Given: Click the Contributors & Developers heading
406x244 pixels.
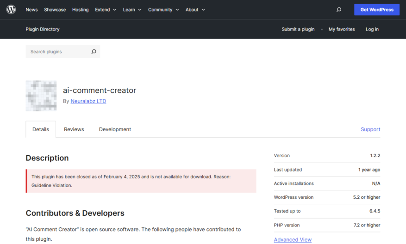Looking at the screenshot, I should (x=75, y=213).
